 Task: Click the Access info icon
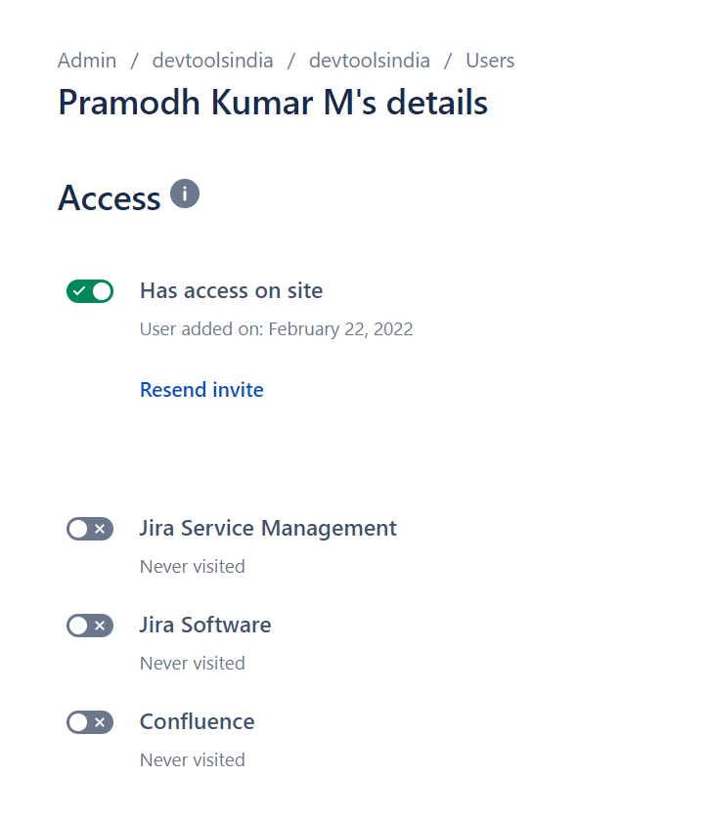(x=185, y=194)
